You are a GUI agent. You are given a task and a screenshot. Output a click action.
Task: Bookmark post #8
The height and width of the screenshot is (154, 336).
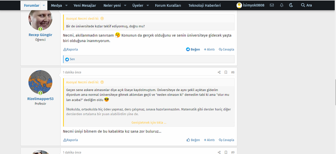226,72
